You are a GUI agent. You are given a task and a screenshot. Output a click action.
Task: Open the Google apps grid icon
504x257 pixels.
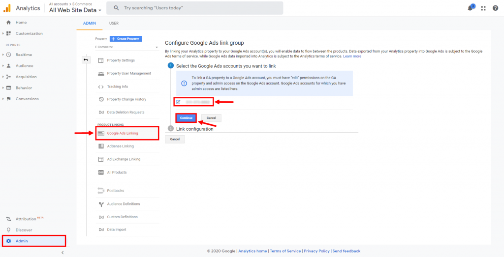point(483,8)
